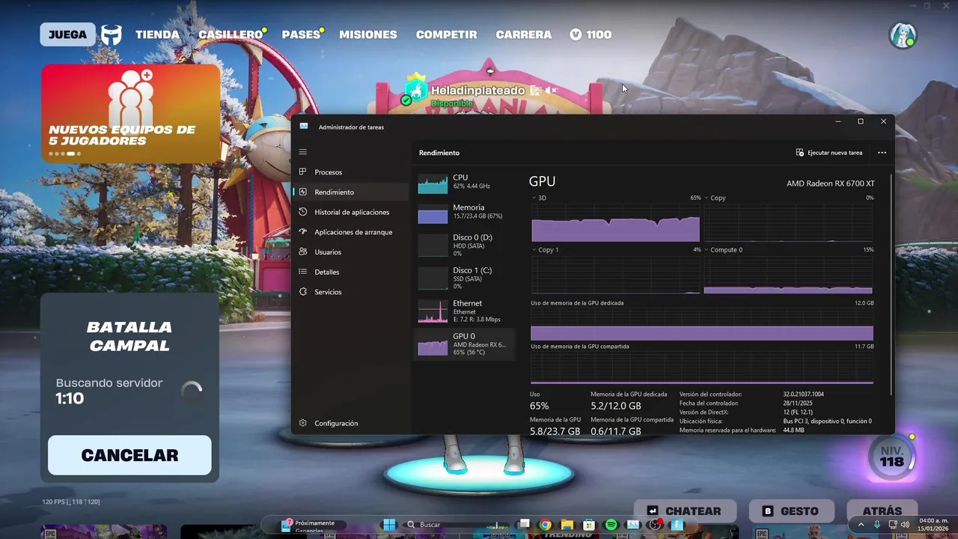Click Ejecutar nueva tarea button
This screenshot has width=958, height=539.
[x=829, y=153]
